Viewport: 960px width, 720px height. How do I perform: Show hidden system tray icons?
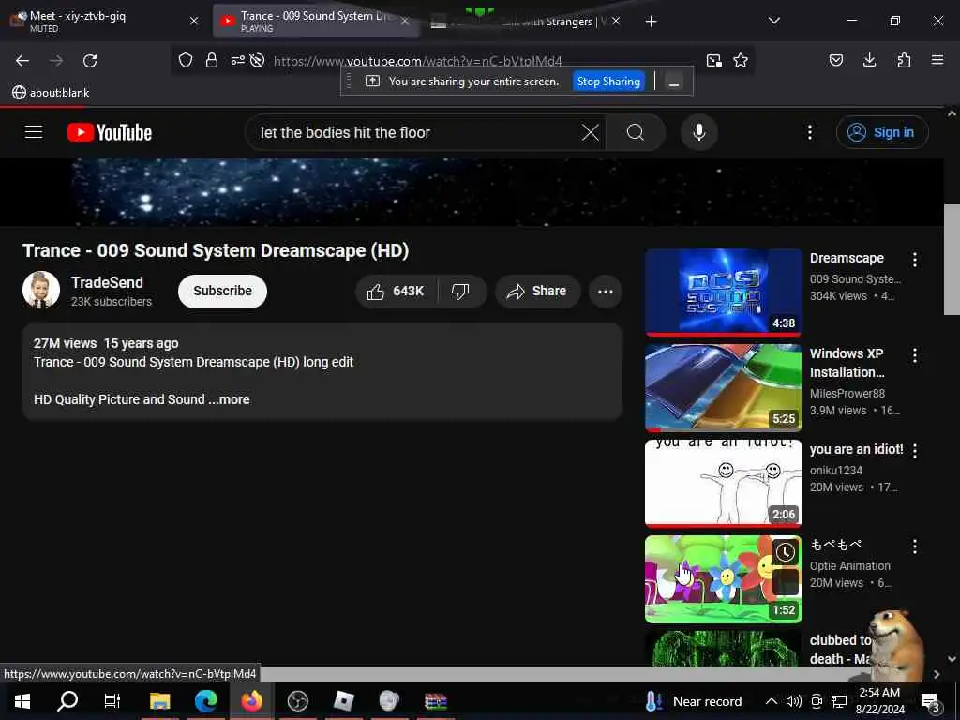pos(772,701)
